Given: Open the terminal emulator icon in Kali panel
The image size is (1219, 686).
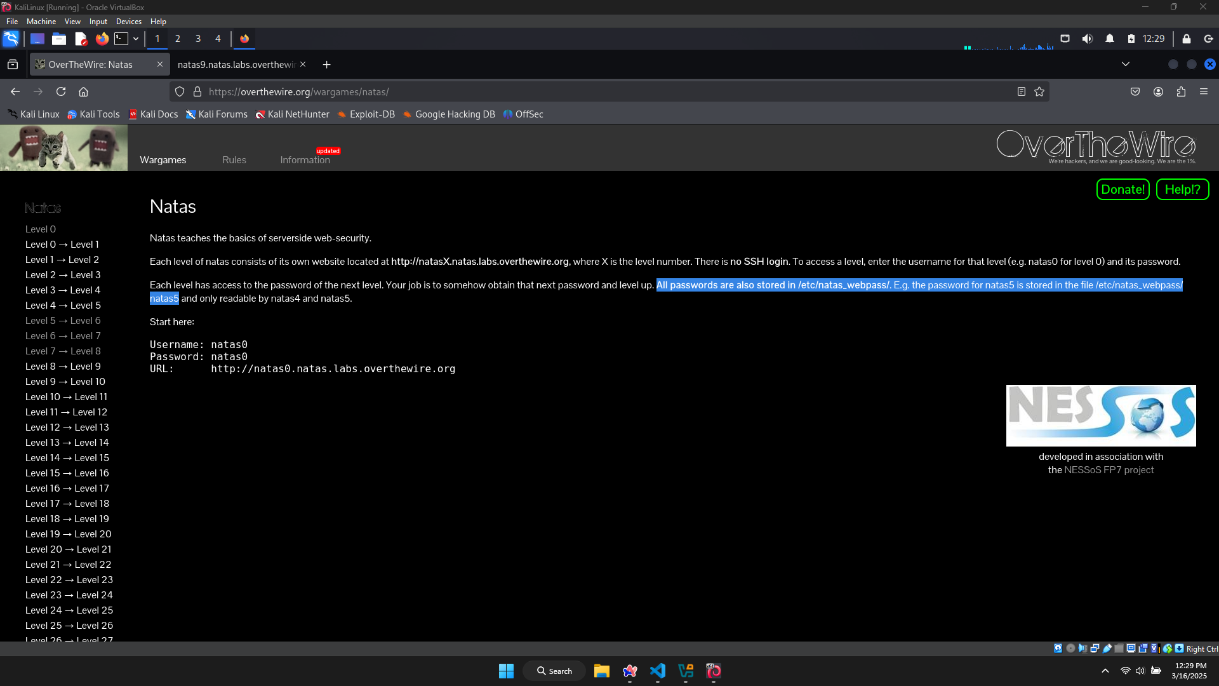Looking at the screenshot, I should tap(121, 39).
